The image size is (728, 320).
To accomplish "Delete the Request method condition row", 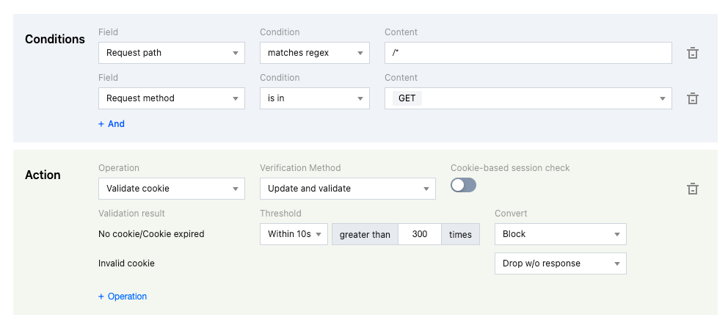I will click(692, 98).
